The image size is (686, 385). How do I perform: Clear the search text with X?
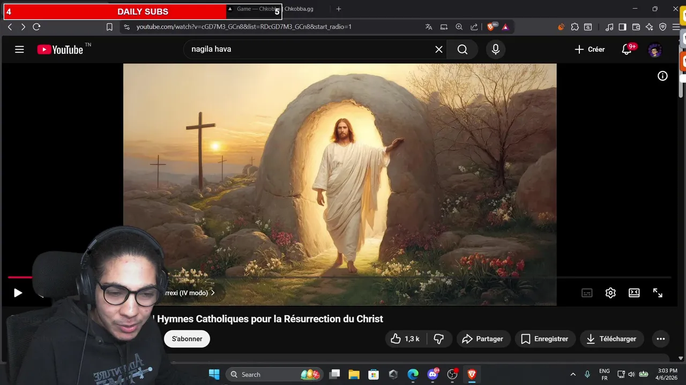pos(439,49)
